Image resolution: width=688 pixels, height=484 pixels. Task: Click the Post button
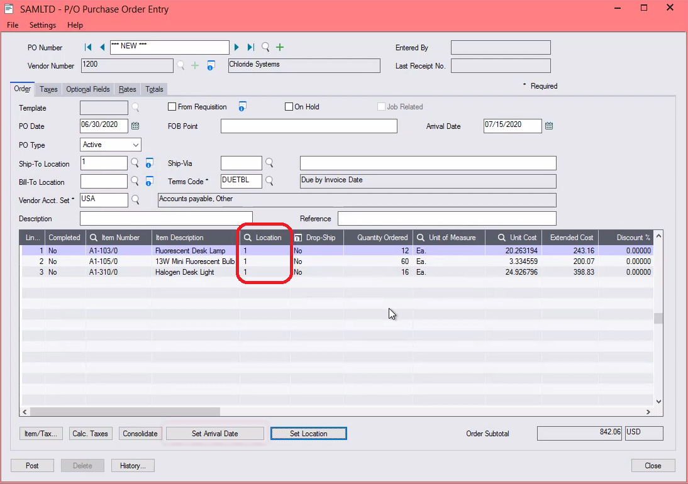32,465
